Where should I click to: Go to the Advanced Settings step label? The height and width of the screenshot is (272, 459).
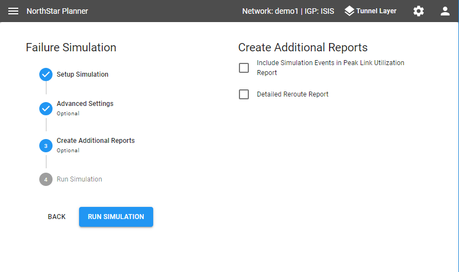pyautogui.click(x=85, y=104)
